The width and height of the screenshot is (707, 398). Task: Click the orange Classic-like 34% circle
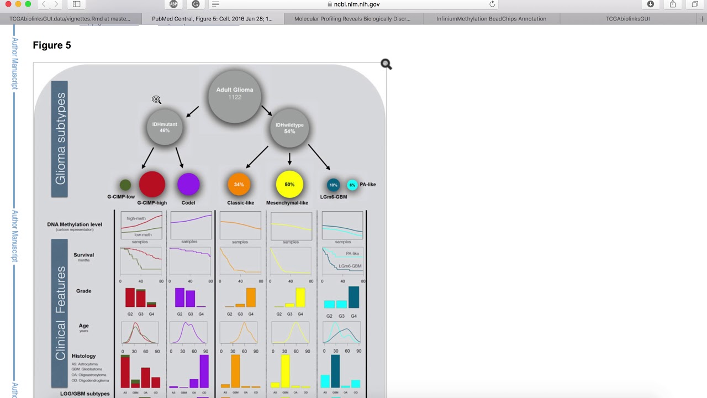239,184
